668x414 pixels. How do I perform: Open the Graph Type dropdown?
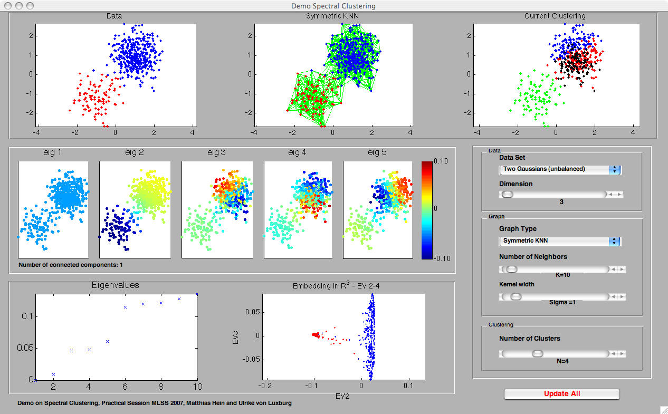coord(560,241)
